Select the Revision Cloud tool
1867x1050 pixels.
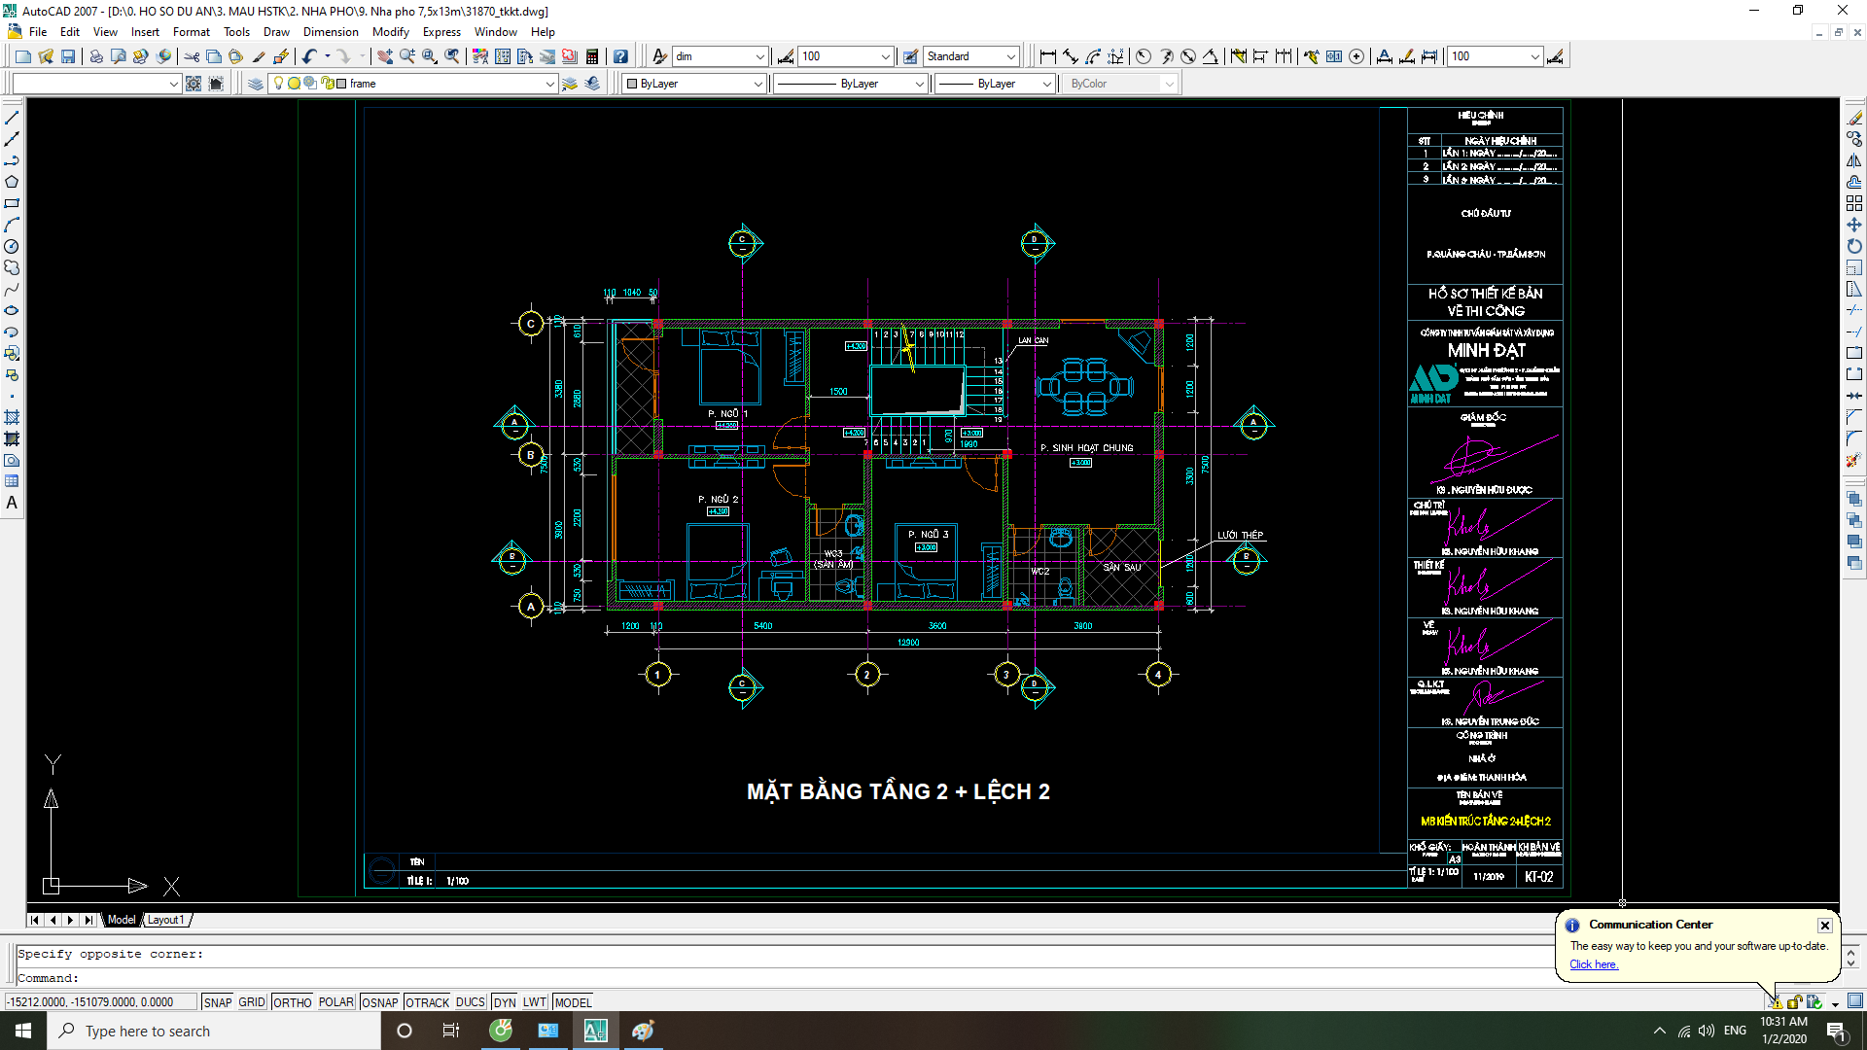pyautogui.click(x=12, y=267)
